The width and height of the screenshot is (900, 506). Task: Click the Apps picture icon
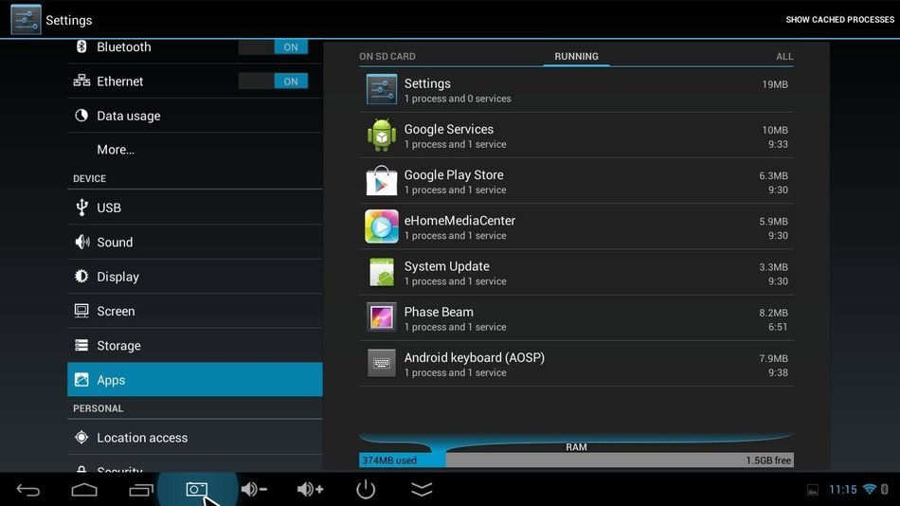pos(81,380)
